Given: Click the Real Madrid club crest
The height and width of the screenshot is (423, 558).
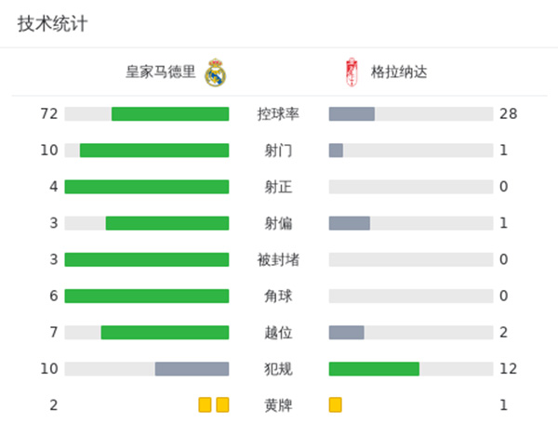Looking at the screenshot, I should (x=216, y=72).
